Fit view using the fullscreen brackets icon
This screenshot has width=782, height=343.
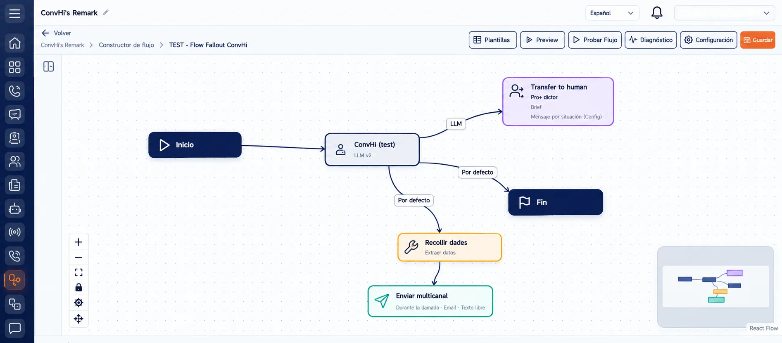click(78, 272)
